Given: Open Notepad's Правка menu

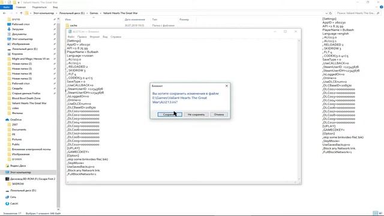Looking at the screenshot, I should [82, 37].
